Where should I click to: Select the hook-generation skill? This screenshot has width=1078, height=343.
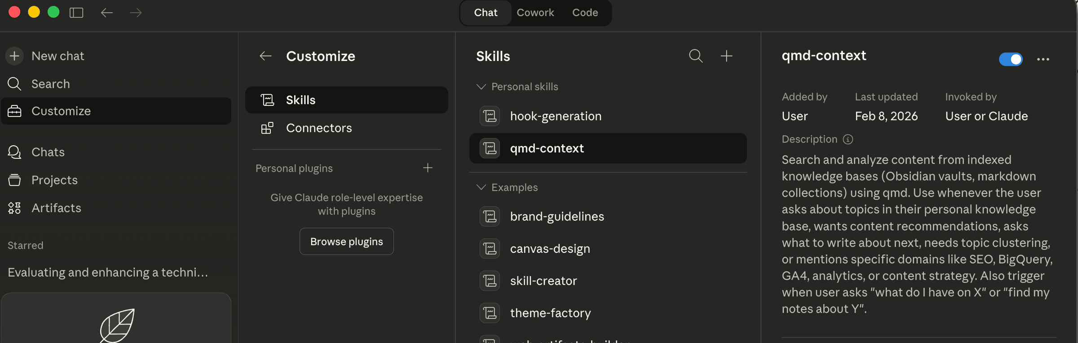(555, 116)
